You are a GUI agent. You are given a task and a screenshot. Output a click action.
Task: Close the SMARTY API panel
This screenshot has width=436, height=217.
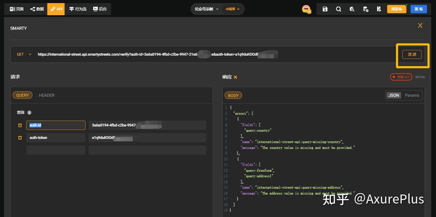pyautogui.click(x=420, y=26)
